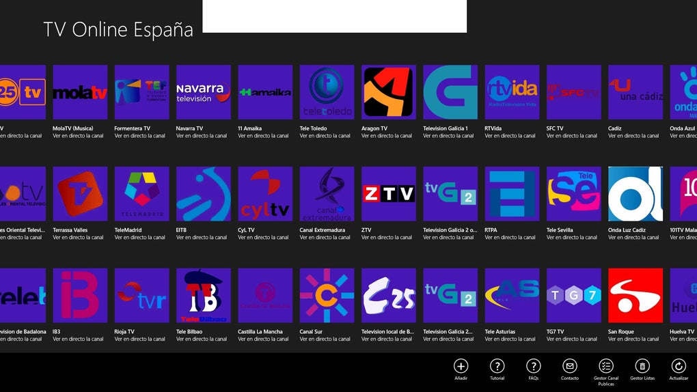Open the Tele Asturias channel tile
The image size is (697, 392).
pos(512,295)
